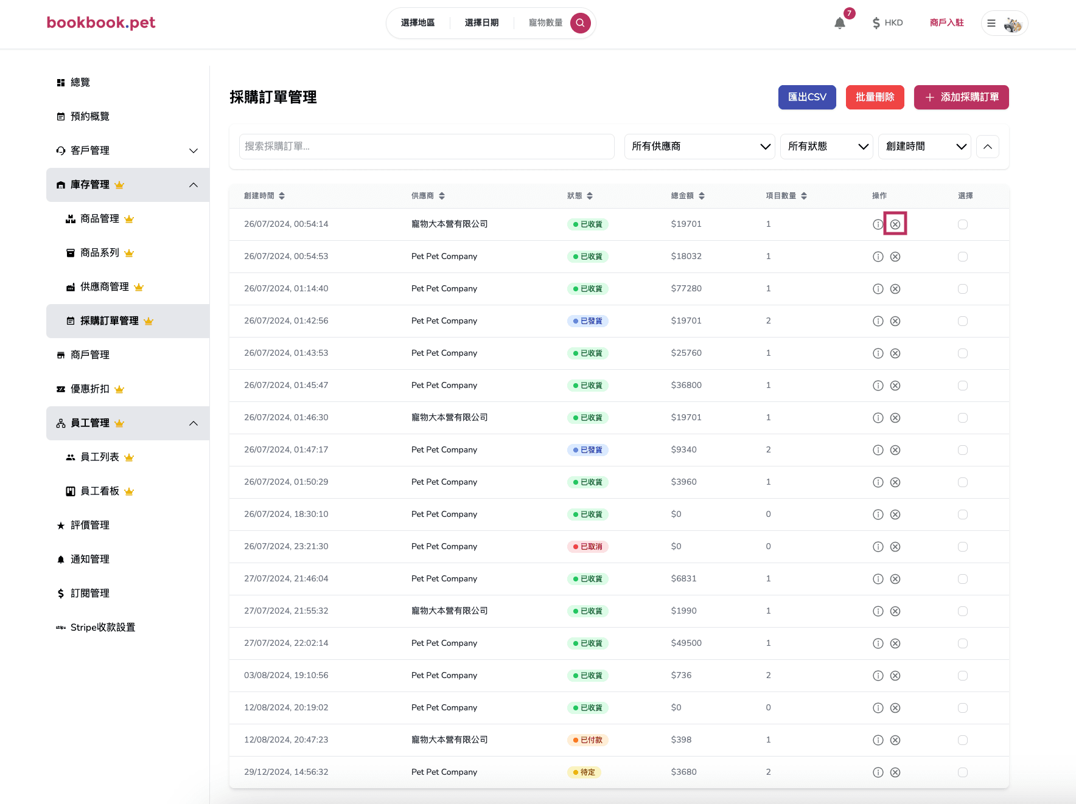The width and height of the screenshot is (1076, 804).
Task: Cancel the $398 order
Action: click(x=895, y=740)
